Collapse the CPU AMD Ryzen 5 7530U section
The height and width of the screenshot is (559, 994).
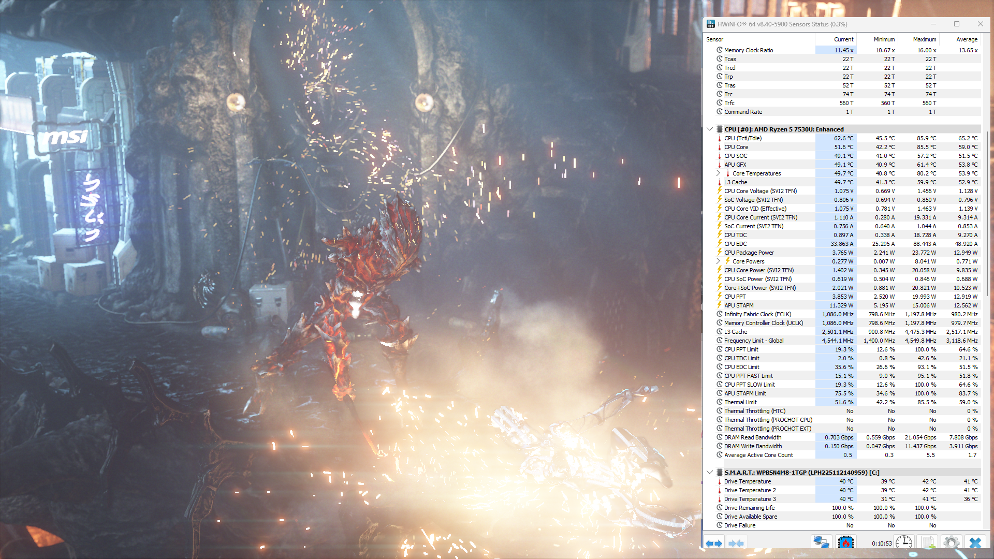710,129
